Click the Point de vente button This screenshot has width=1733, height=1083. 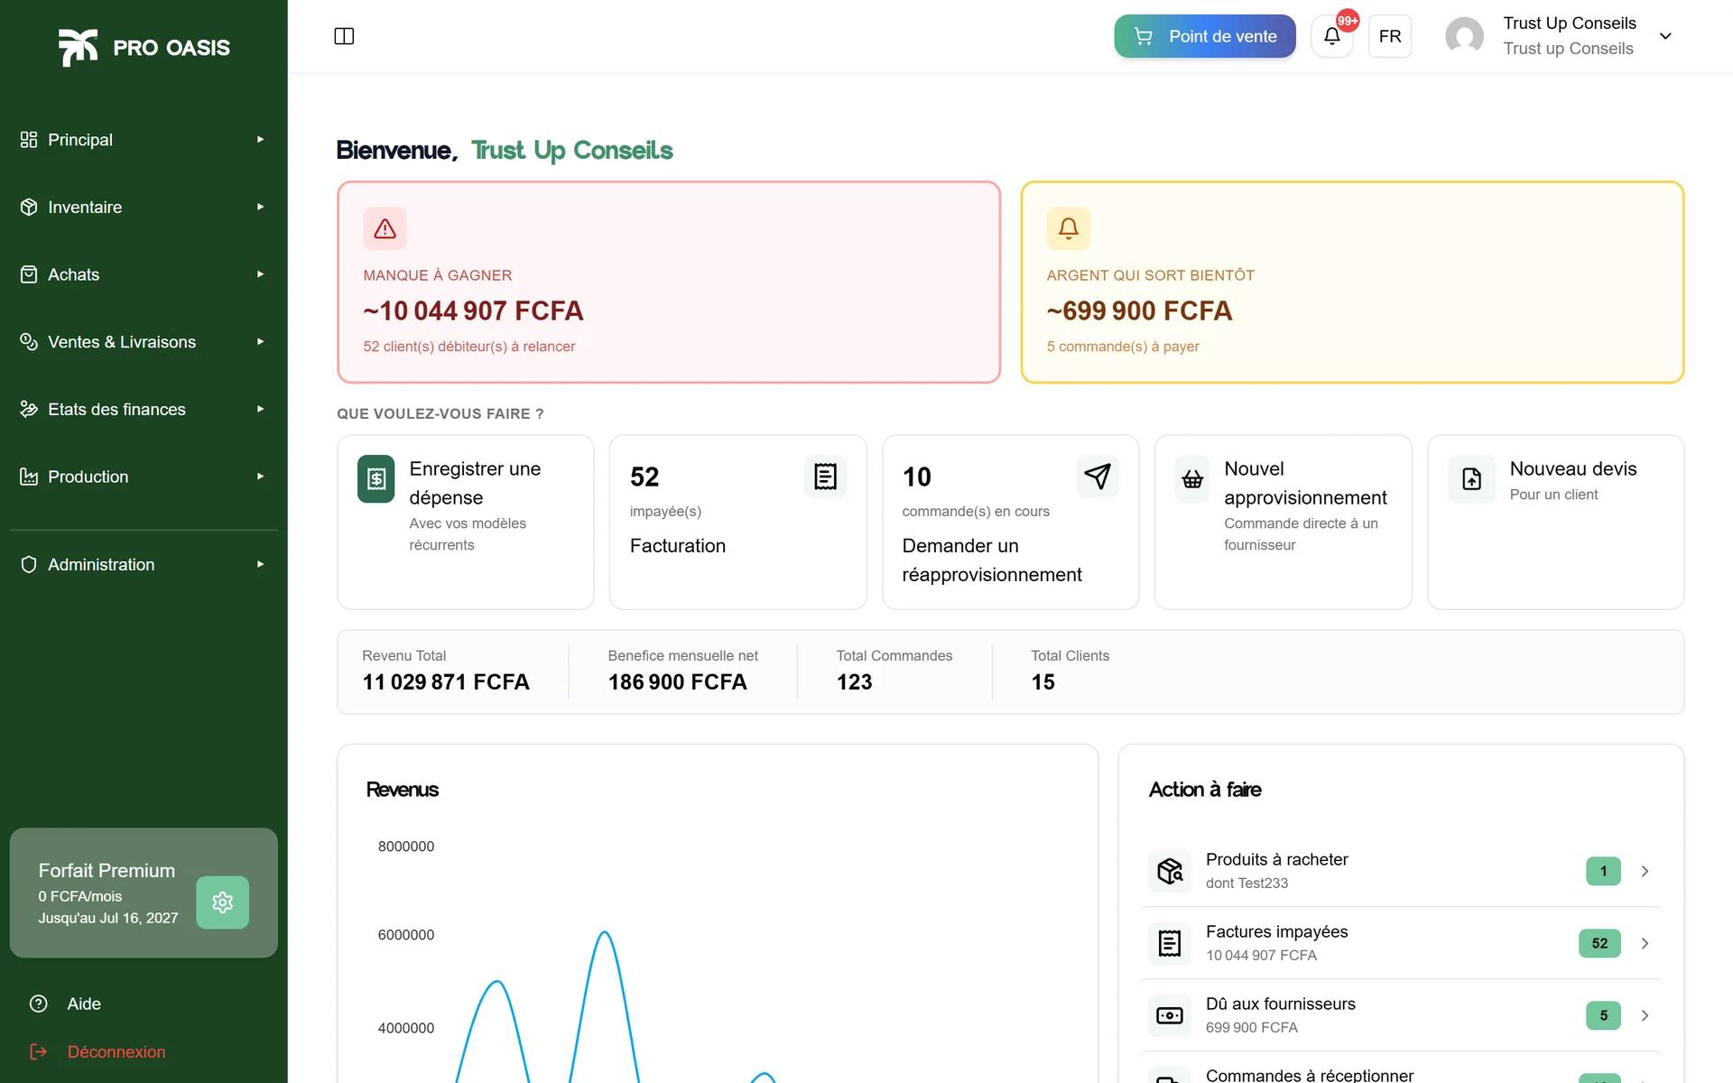click(1205, 36)
